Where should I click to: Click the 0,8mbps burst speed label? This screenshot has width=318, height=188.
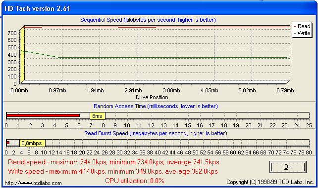coord(32,143)
